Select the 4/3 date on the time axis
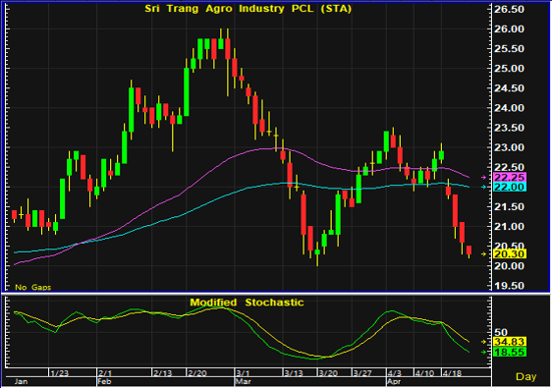 coord(394,373)
